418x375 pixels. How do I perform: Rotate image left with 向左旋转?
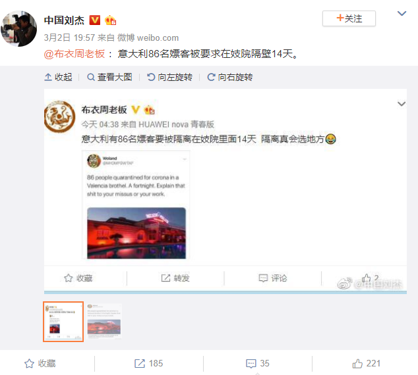[170, 77]
